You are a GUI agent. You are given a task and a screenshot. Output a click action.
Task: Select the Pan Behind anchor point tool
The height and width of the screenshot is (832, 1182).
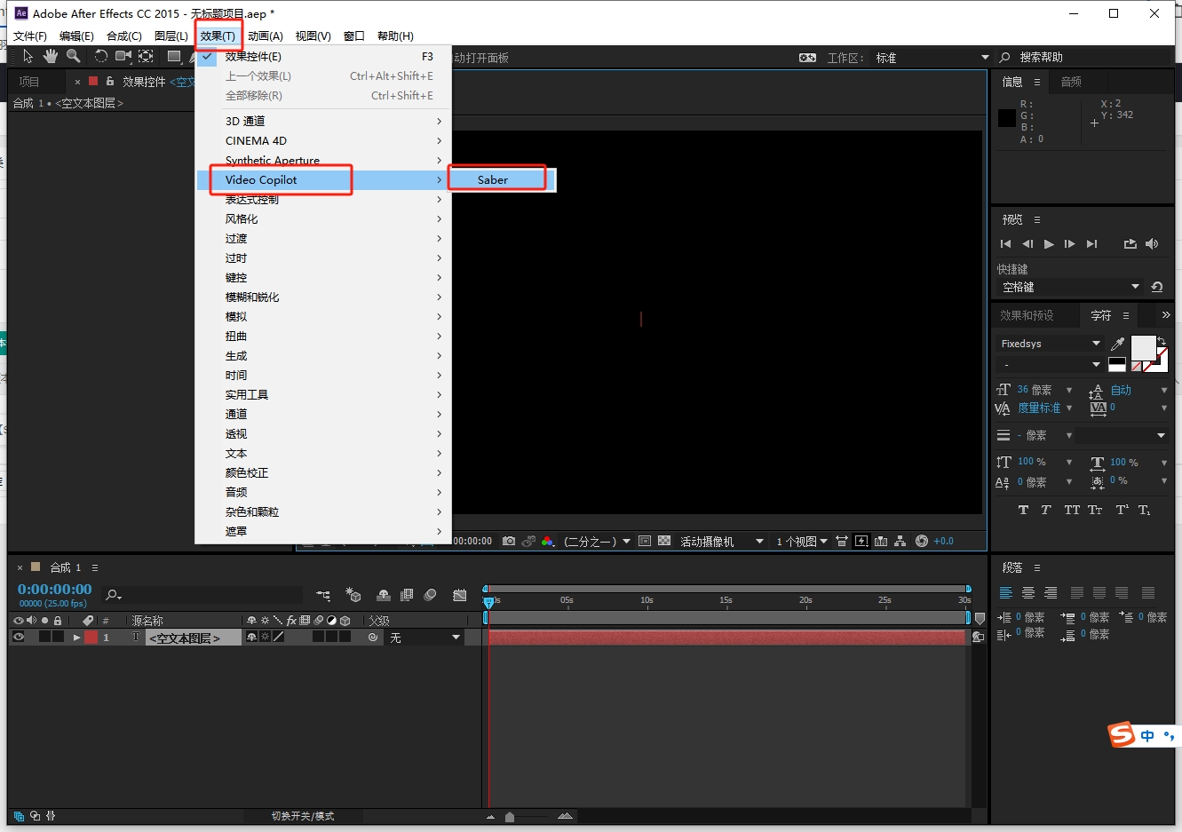(146, 57)
